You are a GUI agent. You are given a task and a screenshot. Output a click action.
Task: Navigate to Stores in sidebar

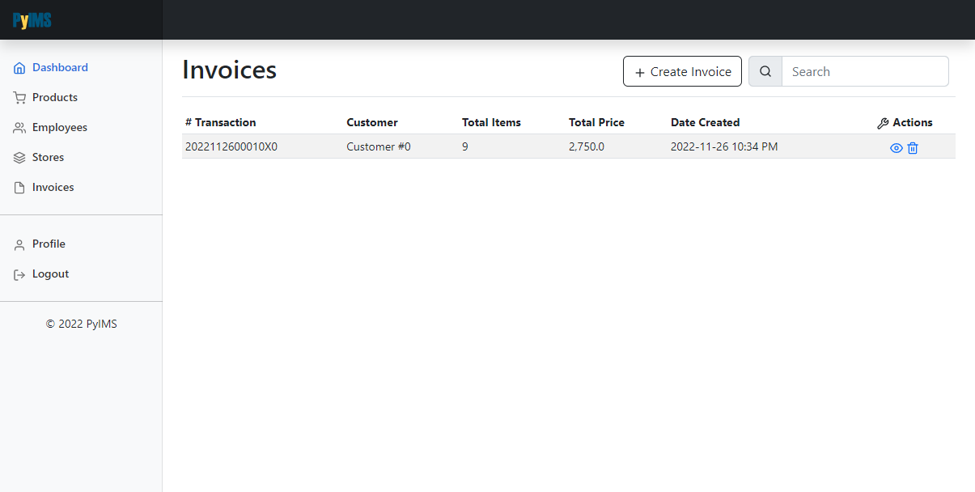point(48,157)
